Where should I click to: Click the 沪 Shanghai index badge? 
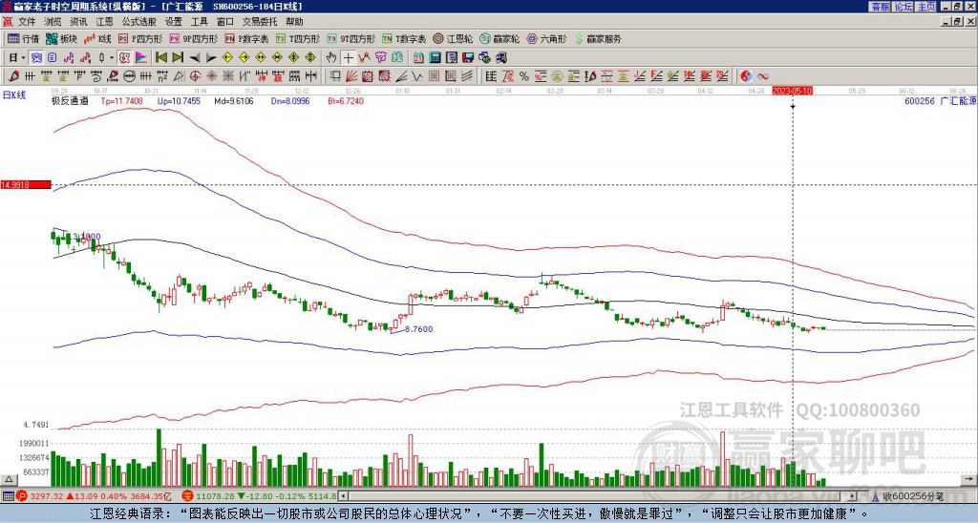click(x=21, y=496)
